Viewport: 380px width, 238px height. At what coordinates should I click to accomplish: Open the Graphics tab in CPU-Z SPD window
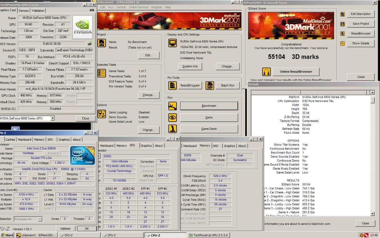[x=146, y=146]
